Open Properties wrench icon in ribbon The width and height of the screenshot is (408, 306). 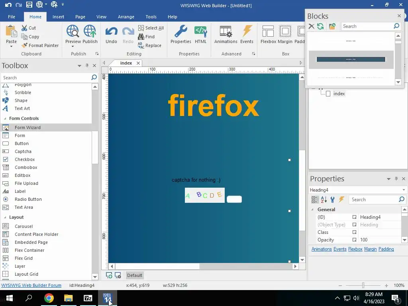point(181,31)
